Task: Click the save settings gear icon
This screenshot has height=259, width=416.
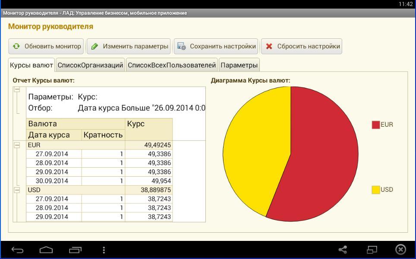Action: click(x=182, y=47)
